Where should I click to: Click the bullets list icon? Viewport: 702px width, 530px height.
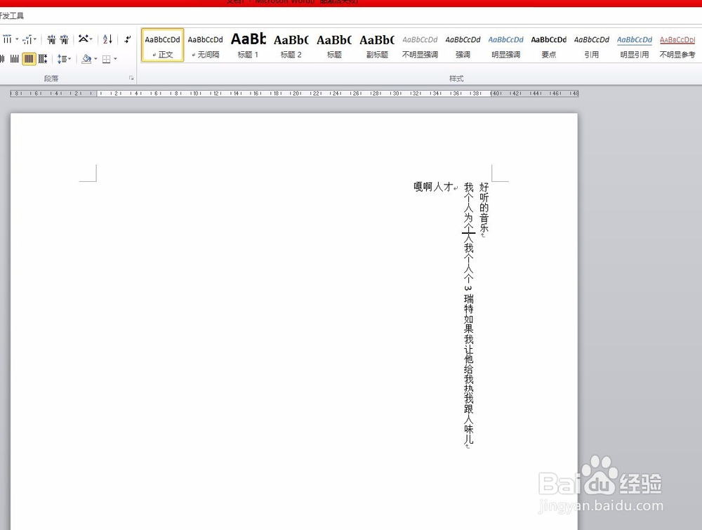[x=8, y=39]
